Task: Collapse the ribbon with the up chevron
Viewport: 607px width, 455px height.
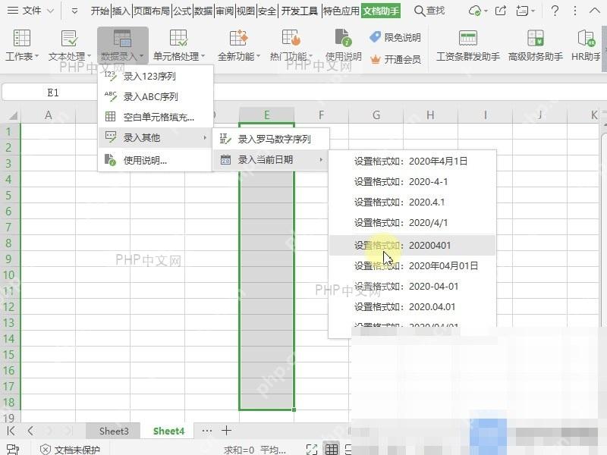Action: 594,11
